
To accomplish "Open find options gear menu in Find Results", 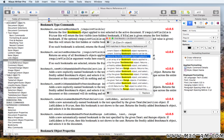I will [108, 42].
